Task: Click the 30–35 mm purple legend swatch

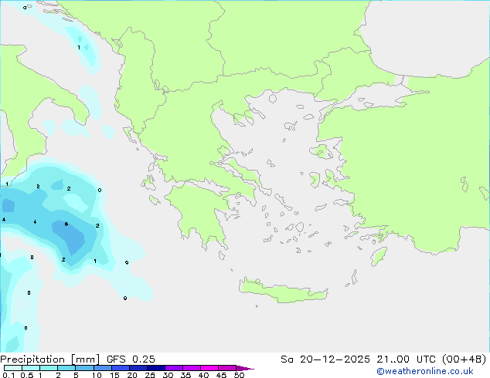Action: (173, 368)
